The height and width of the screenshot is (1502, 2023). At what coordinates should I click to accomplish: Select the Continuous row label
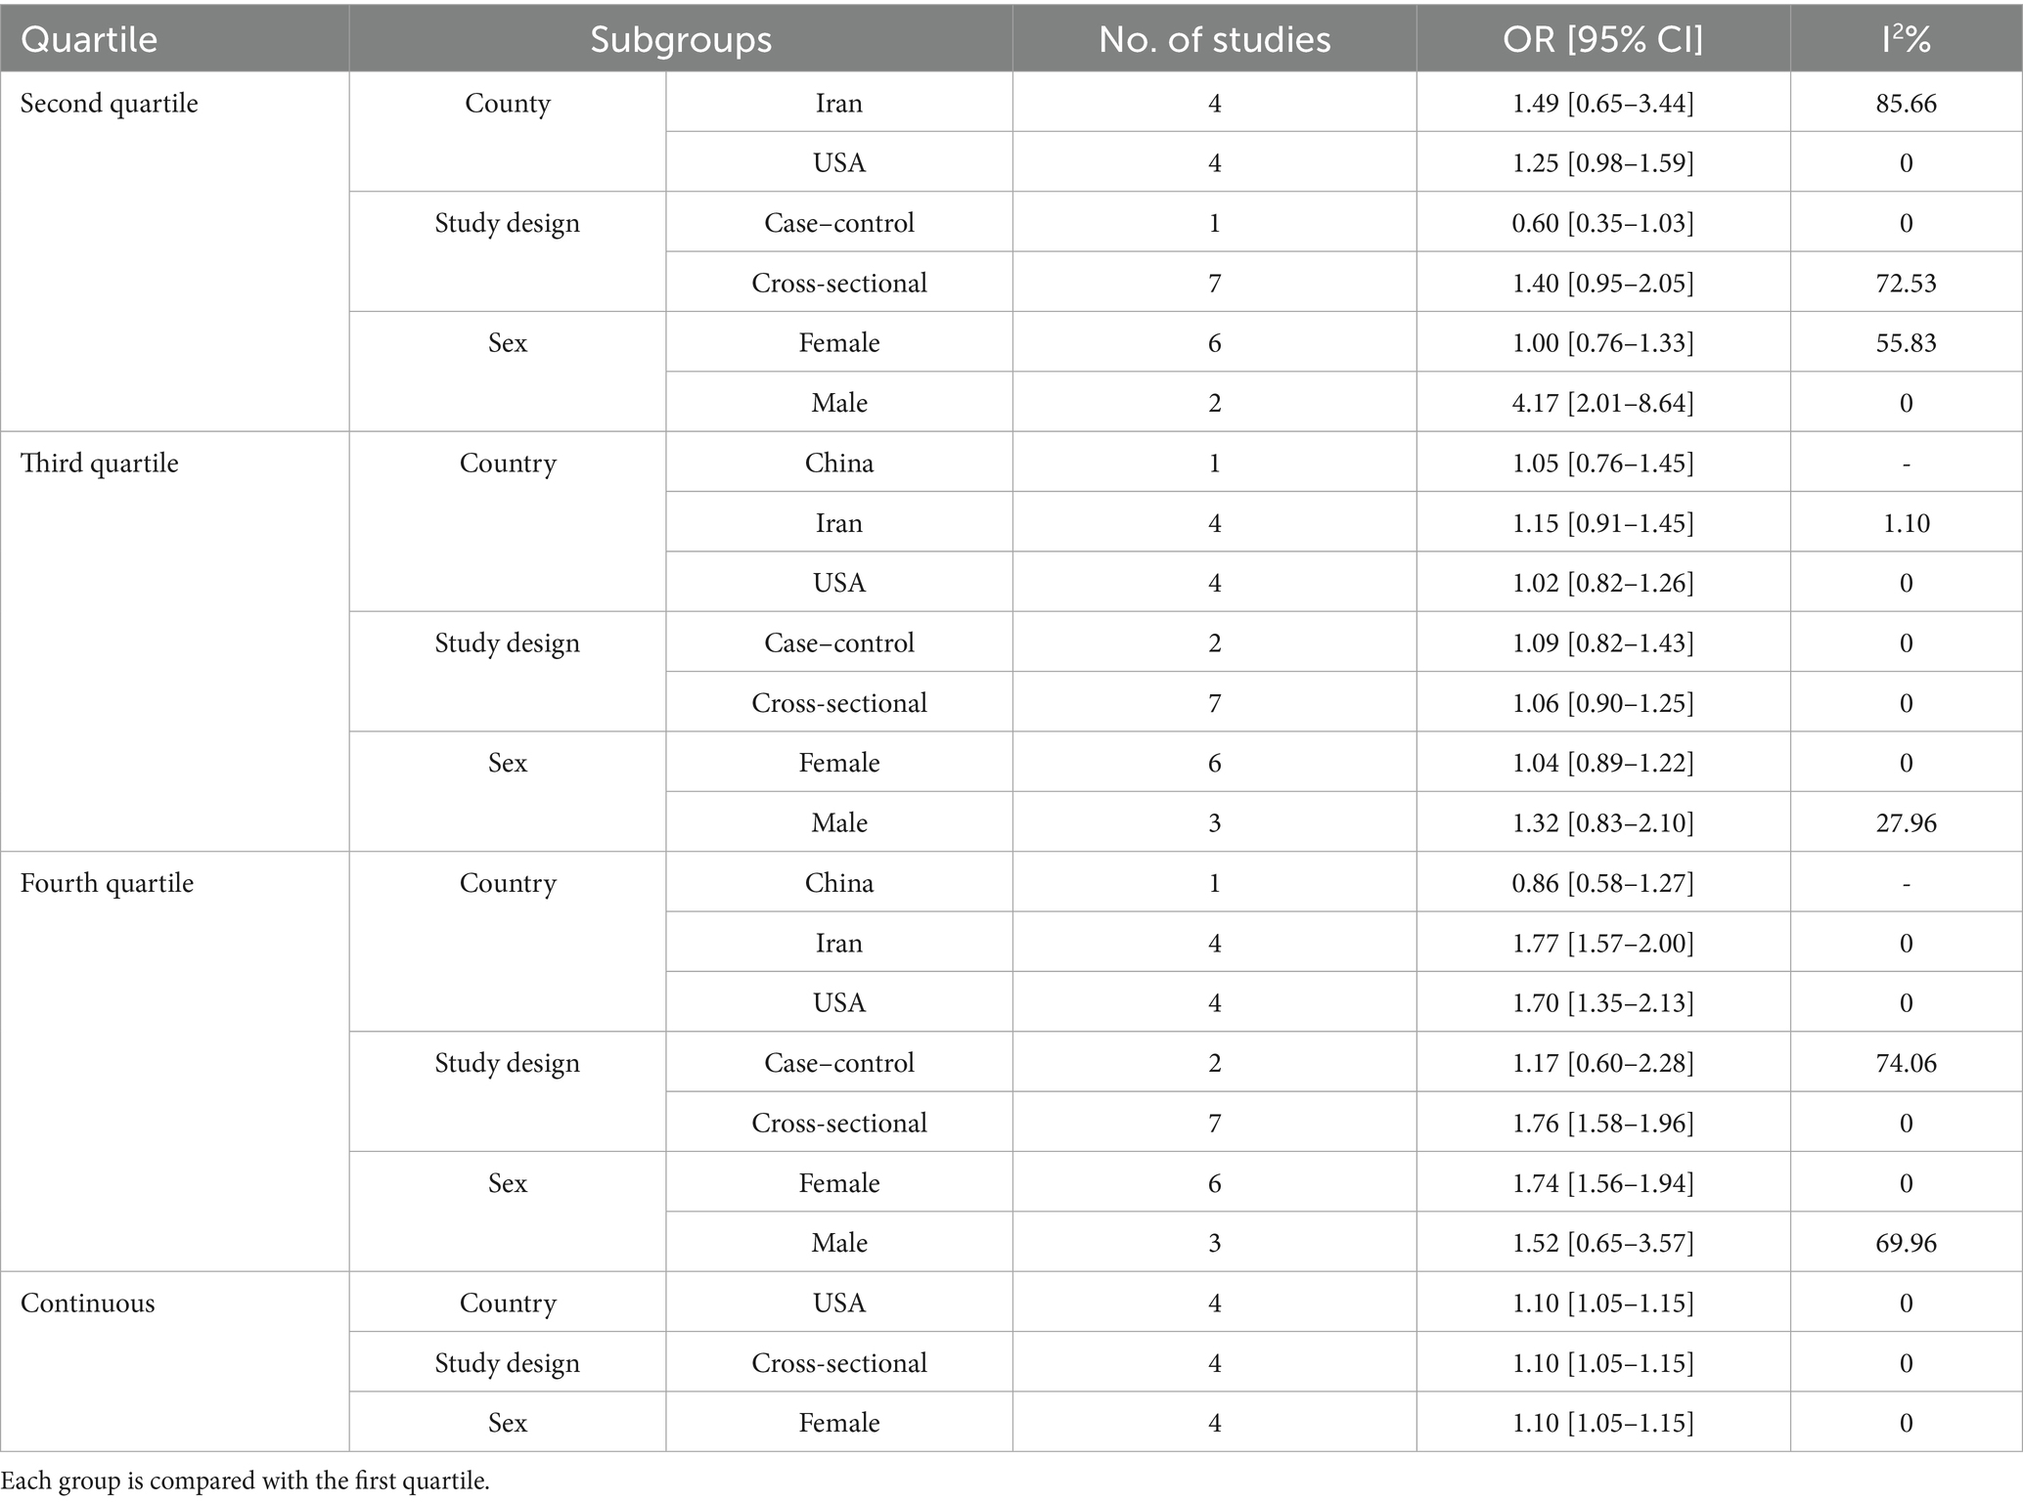point(88,1303)
